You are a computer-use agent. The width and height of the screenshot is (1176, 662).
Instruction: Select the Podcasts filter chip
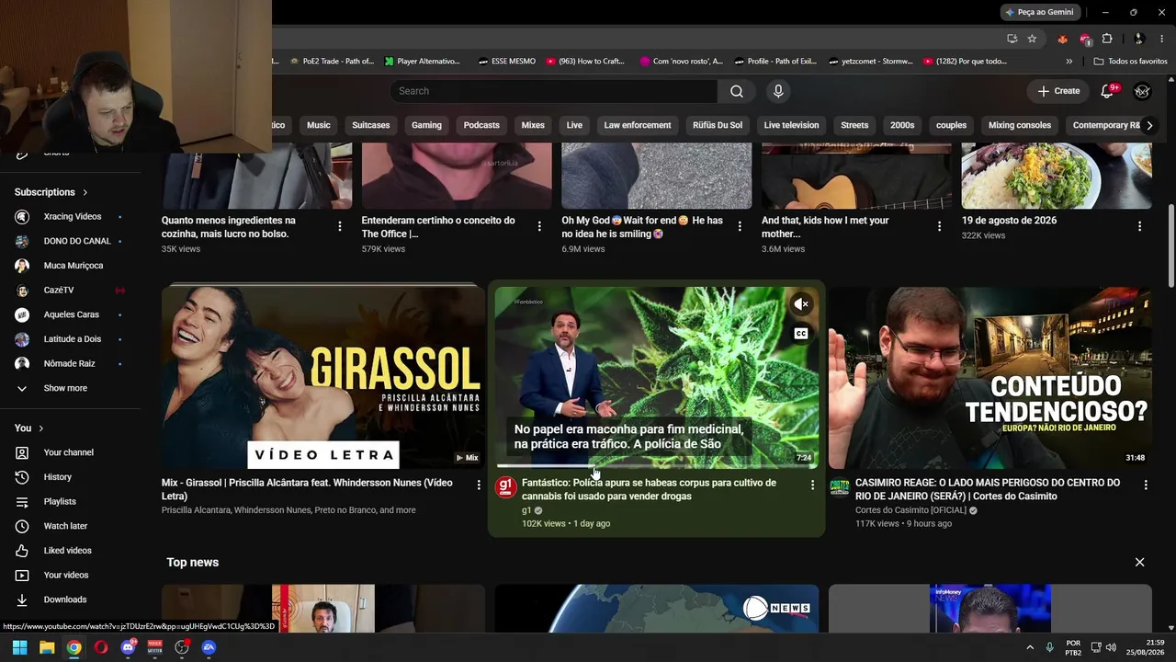481,125
